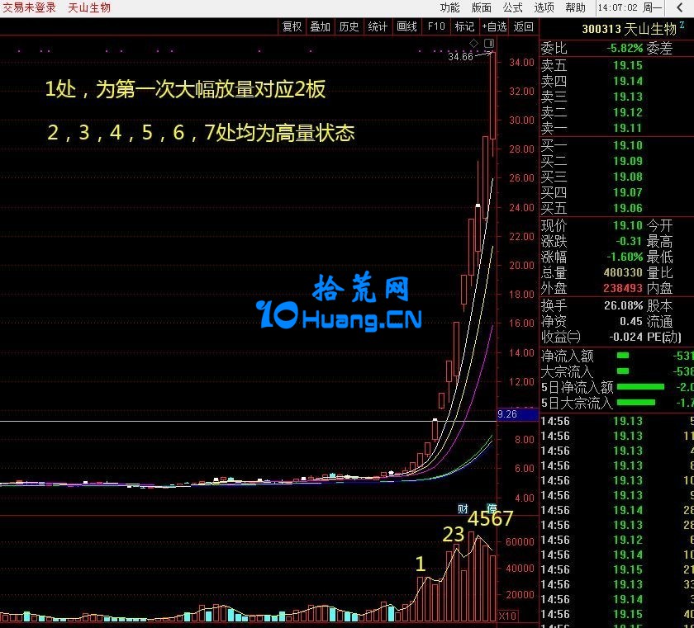The image size is (694, 628).
Task: Select the 卖二 19.12 order row
Action: coord(616,112)
